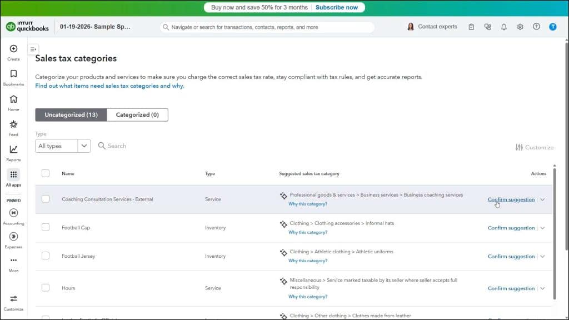Select the Uncategorized tab

[x=70, y=114]
